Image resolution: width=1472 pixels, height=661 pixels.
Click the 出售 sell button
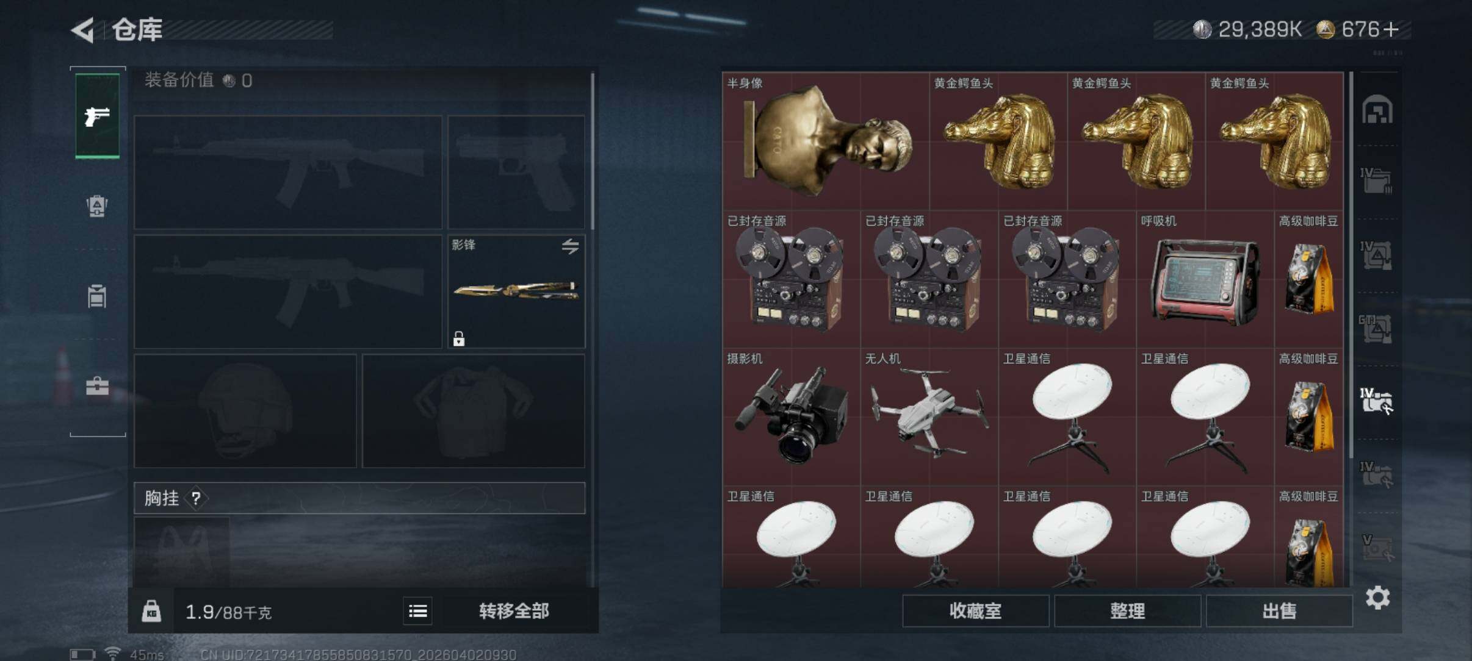click(x=1279, y=611)
